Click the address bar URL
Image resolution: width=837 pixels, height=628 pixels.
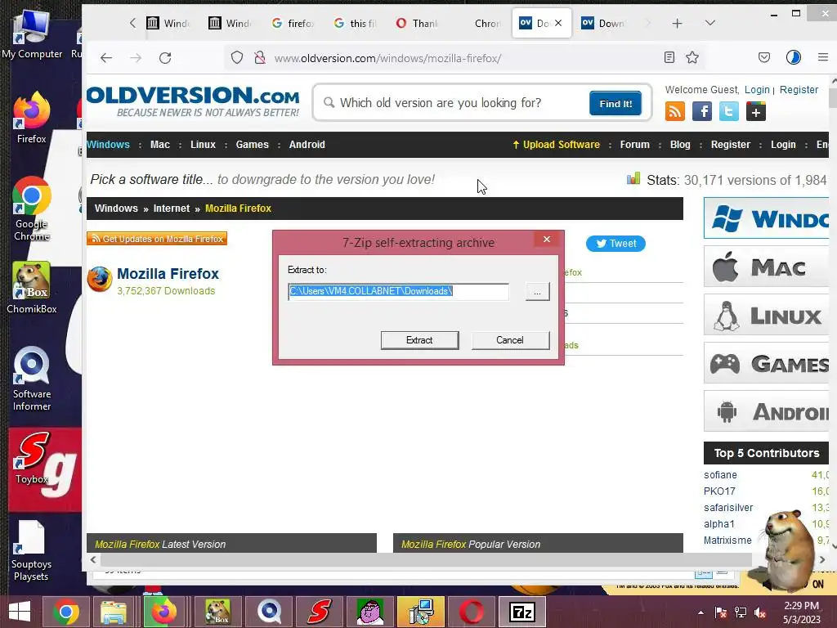point(387,58)
